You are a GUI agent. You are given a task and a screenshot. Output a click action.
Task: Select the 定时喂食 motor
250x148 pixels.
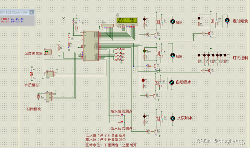[227, 20]
